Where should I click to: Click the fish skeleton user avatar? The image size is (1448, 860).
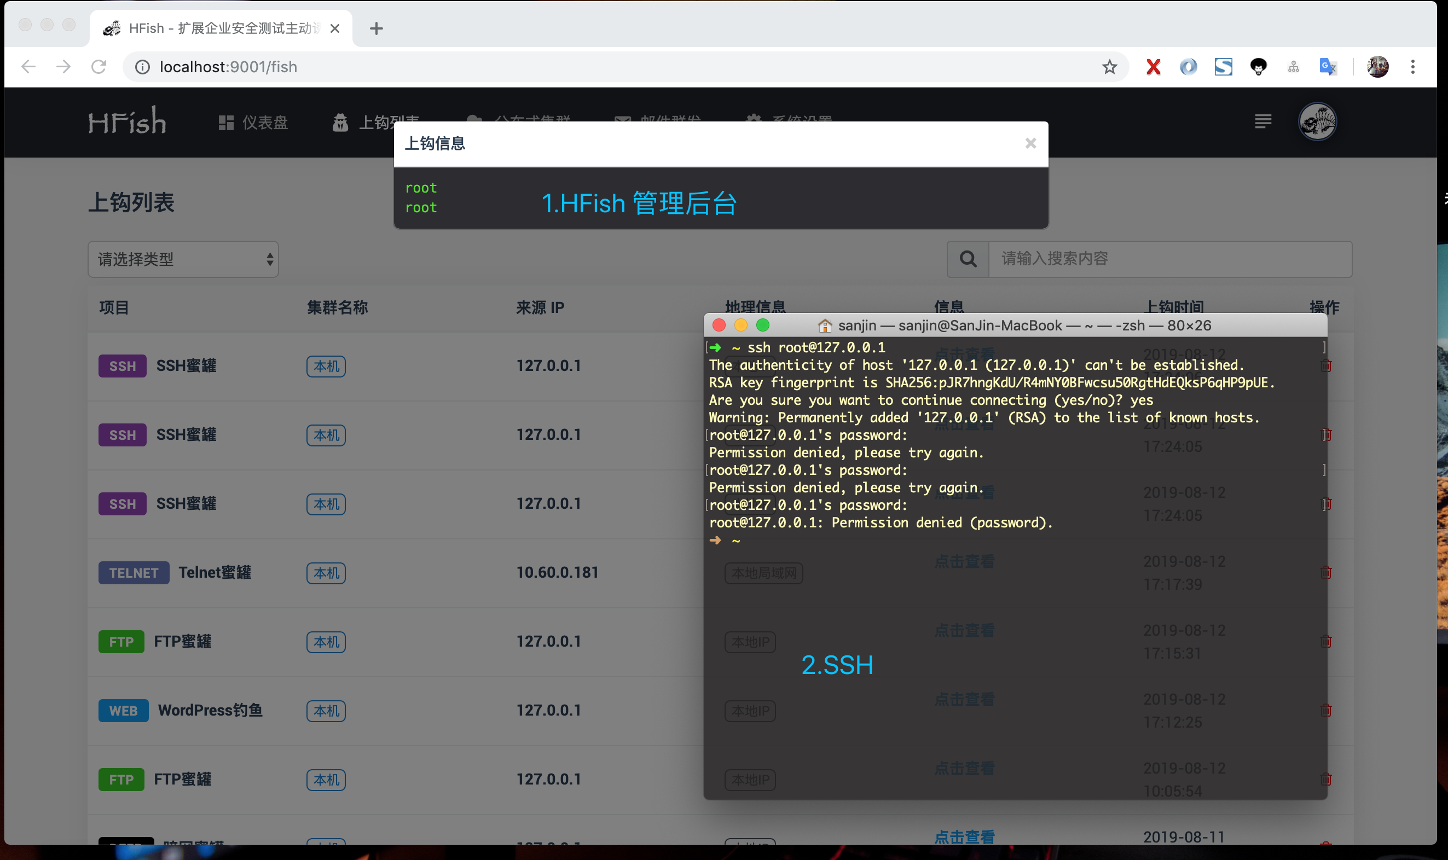click(x=1317, y=121)
